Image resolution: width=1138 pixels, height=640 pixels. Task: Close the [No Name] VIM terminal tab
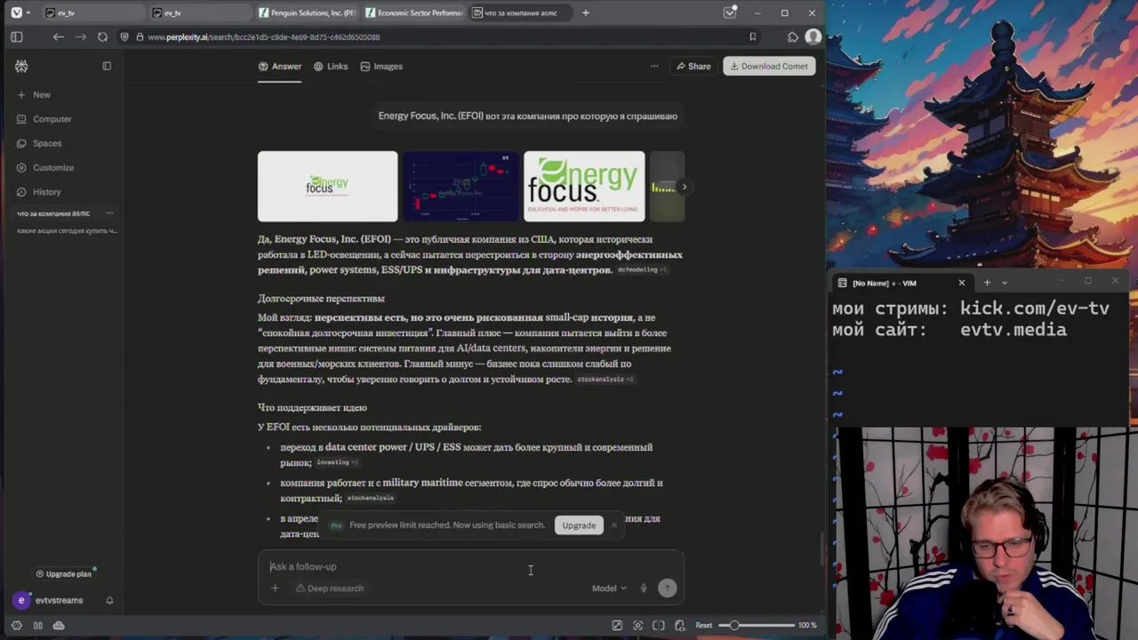click(x=961, y=283)
